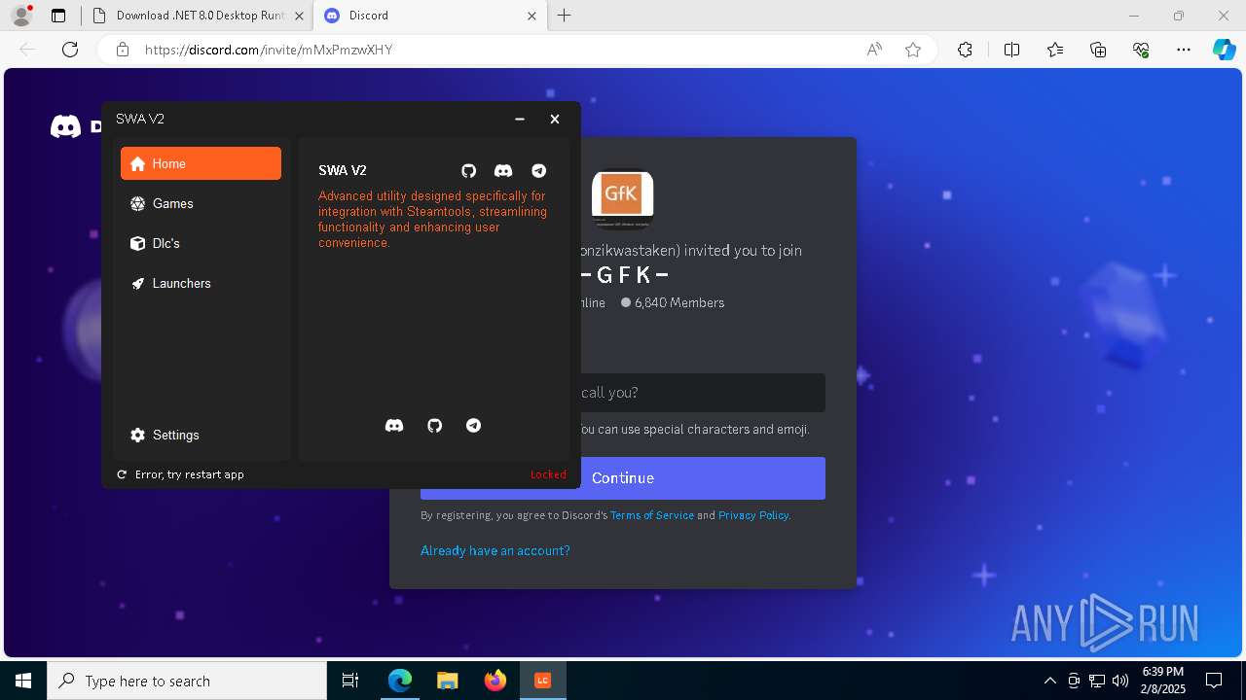Screen dimensions: 1246x700
Task: Click the bottom Discord icon in SWA panel
Action: [394, 426]
